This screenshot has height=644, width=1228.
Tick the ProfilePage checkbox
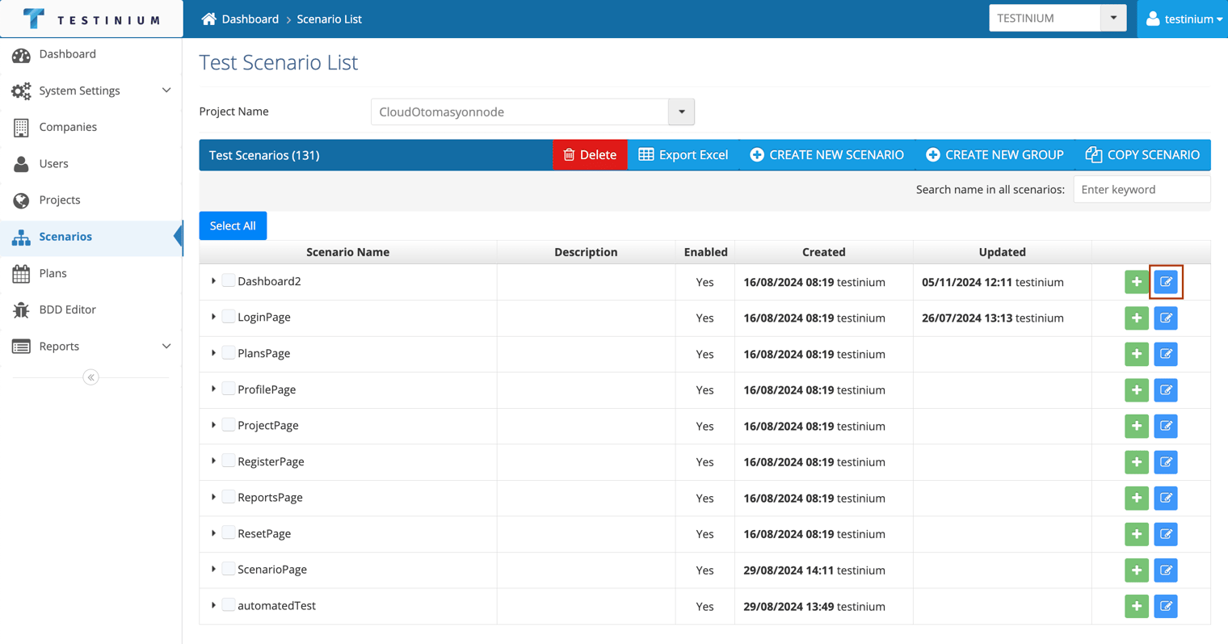pos(229,389)
